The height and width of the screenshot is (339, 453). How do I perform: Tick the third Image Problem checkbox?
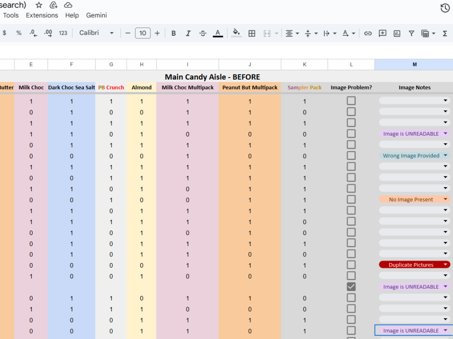[351, 123]
